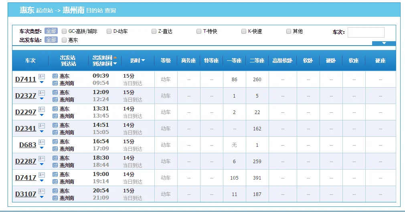The image size is (405, 212).
Task: Sort by 历时 duration column header
Action: (x=138, y=60)
